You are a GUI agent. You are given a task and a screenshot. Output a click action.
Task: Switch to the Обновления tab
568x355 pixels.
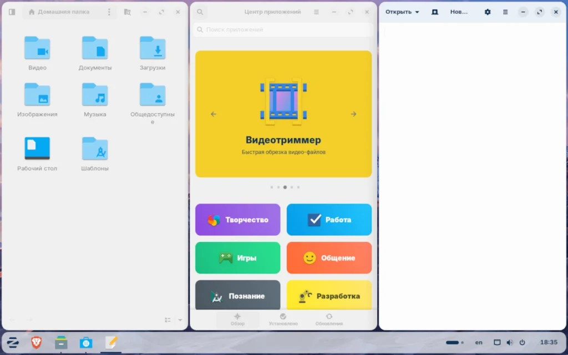point(329,319)
